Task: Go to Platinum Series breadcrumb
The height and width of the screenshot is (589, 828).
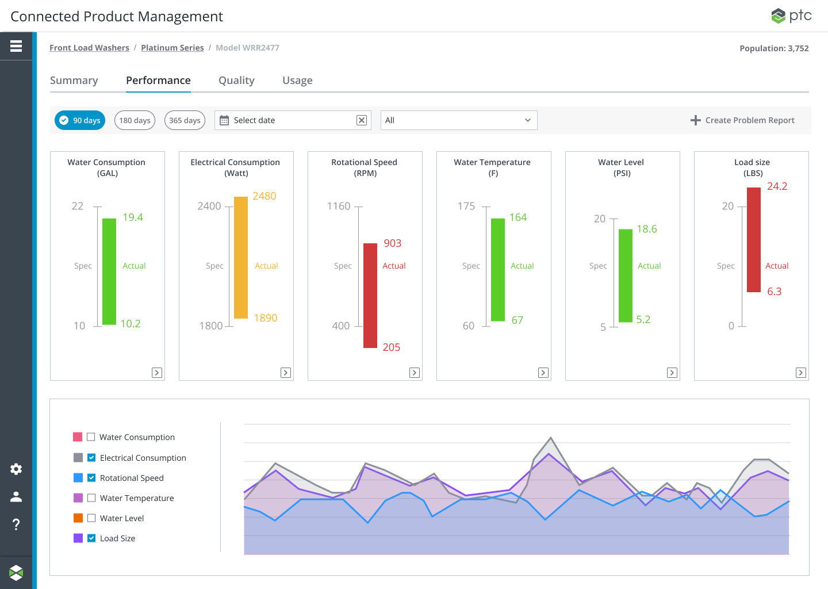Action: tap(172, 48)
